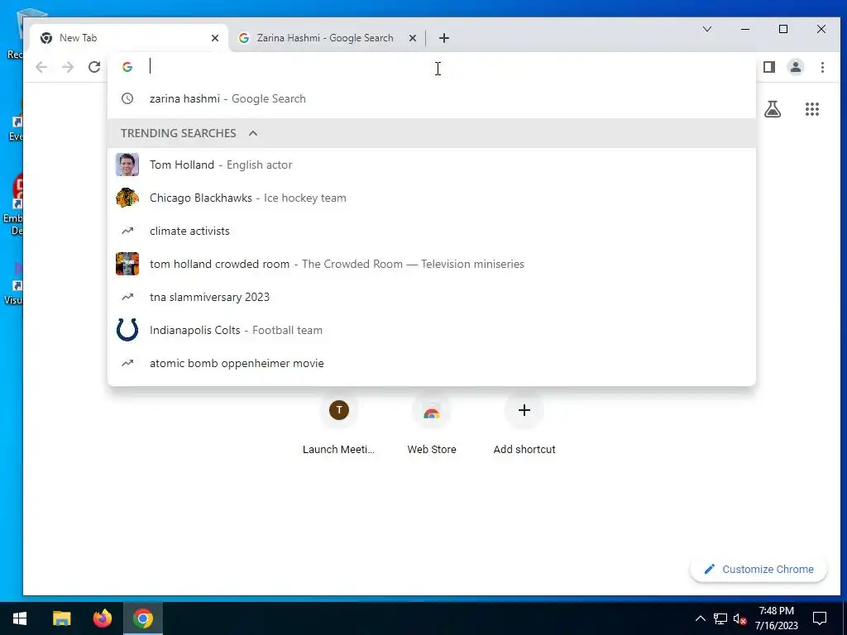Go back using the back arrow
This screenshot has height=635, width=847.
(x=41, y=67)
